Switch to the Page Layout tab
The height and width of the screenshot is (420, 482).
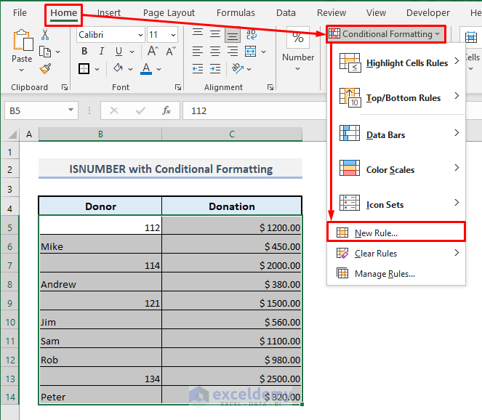(169, 13)
